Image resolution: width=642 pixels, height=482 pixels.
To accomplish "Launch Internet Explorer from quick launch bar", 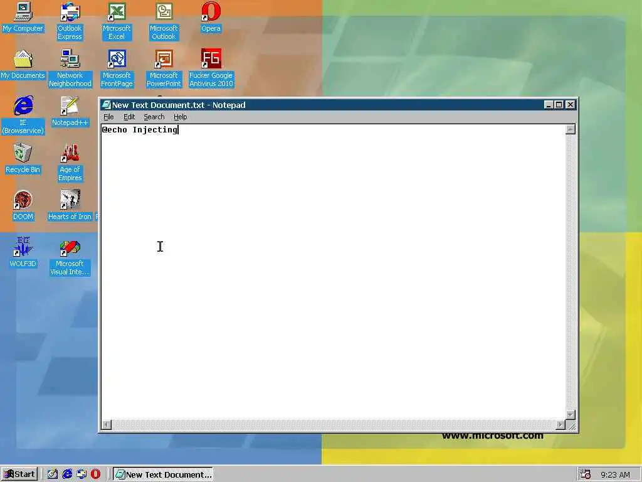I will pos(67,474).
